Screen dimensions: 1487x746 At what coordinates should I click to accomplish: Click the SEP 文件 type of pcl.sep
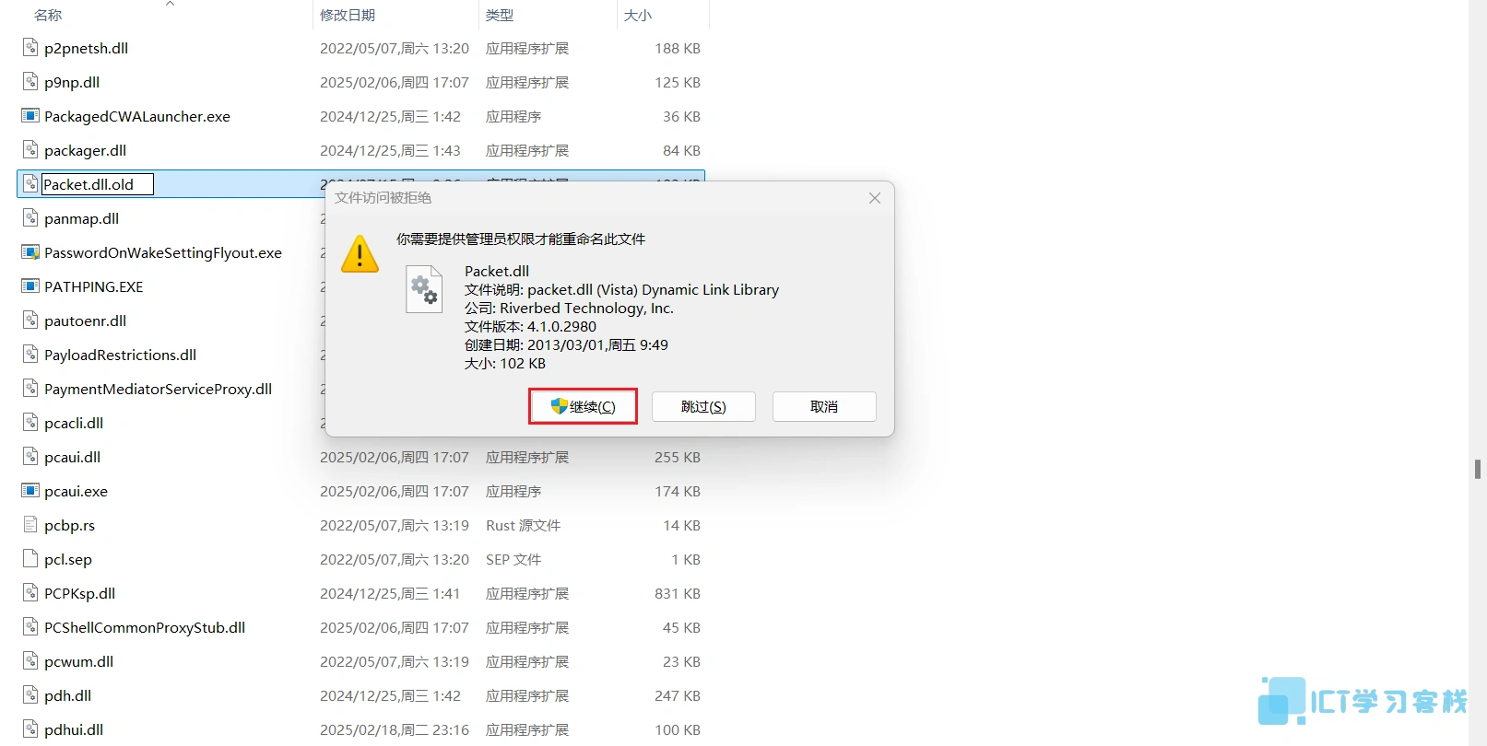point(513,559)
